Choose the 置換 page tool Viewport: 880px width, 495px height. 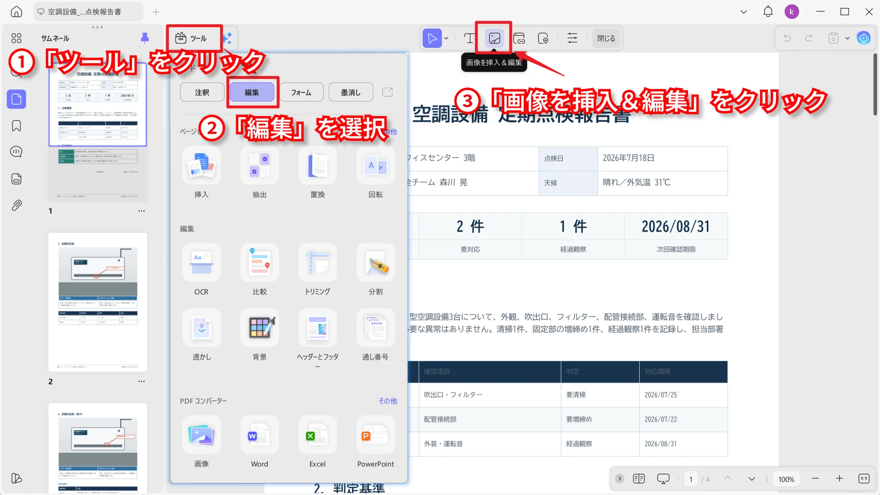coord(318,173)
